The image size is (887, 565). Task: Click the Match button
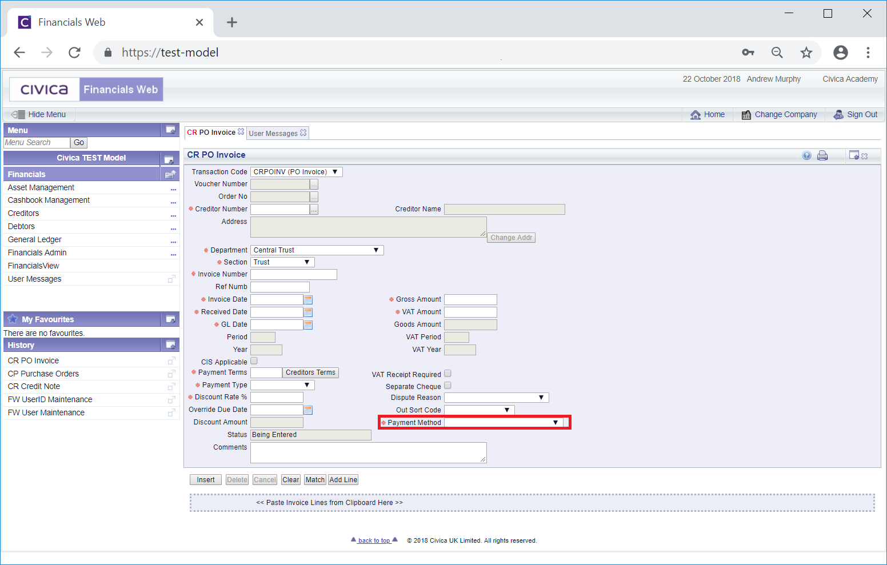click(315, 480)
